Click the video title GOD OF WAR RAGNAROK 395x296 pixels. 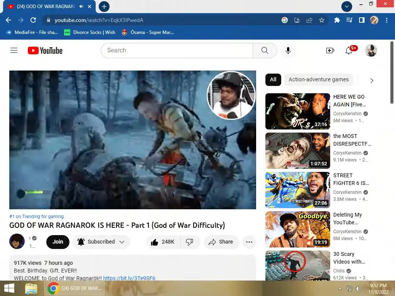pos(117,225)
